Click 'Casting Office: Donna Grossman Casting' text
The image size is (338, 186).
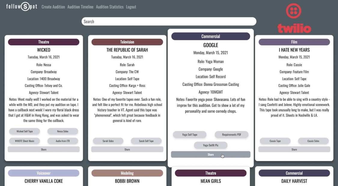[x=211, y=84]
